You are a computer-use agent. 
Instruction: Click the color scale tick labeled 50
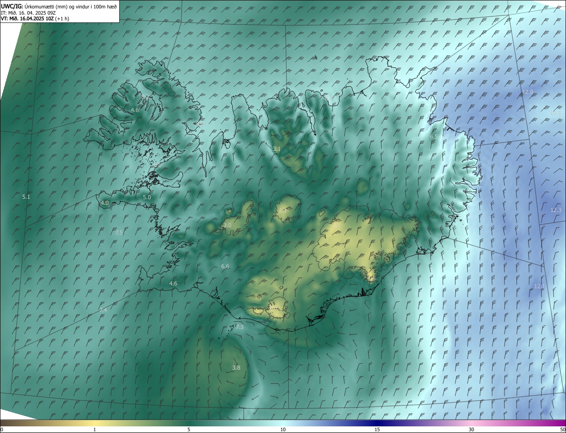(562, 429)
